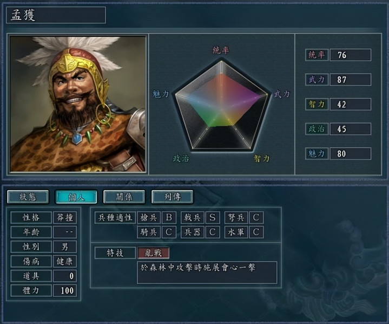Click the skill description text box
The width and height of the screenshot is (389, 324).
207,273
